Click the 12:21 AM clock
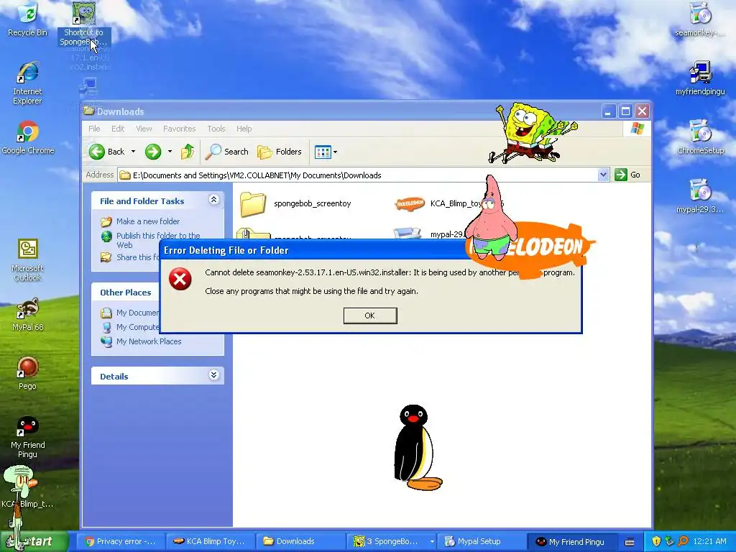Viewport: 736px width, 552px height. (709, 541)
